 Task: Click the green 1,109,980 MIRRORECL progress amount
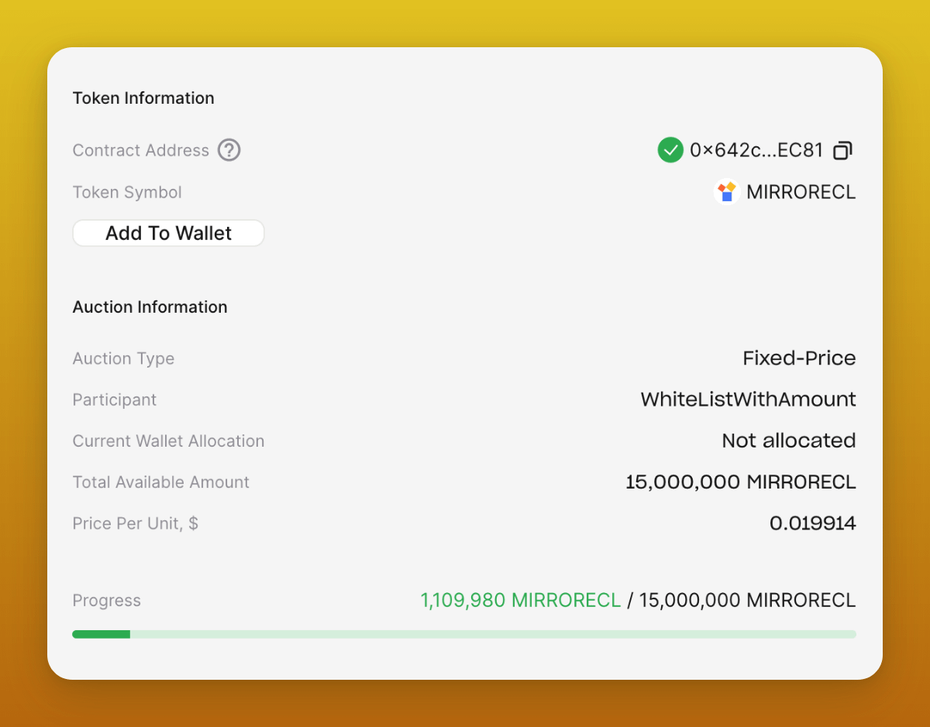click(x=521, y=600)
